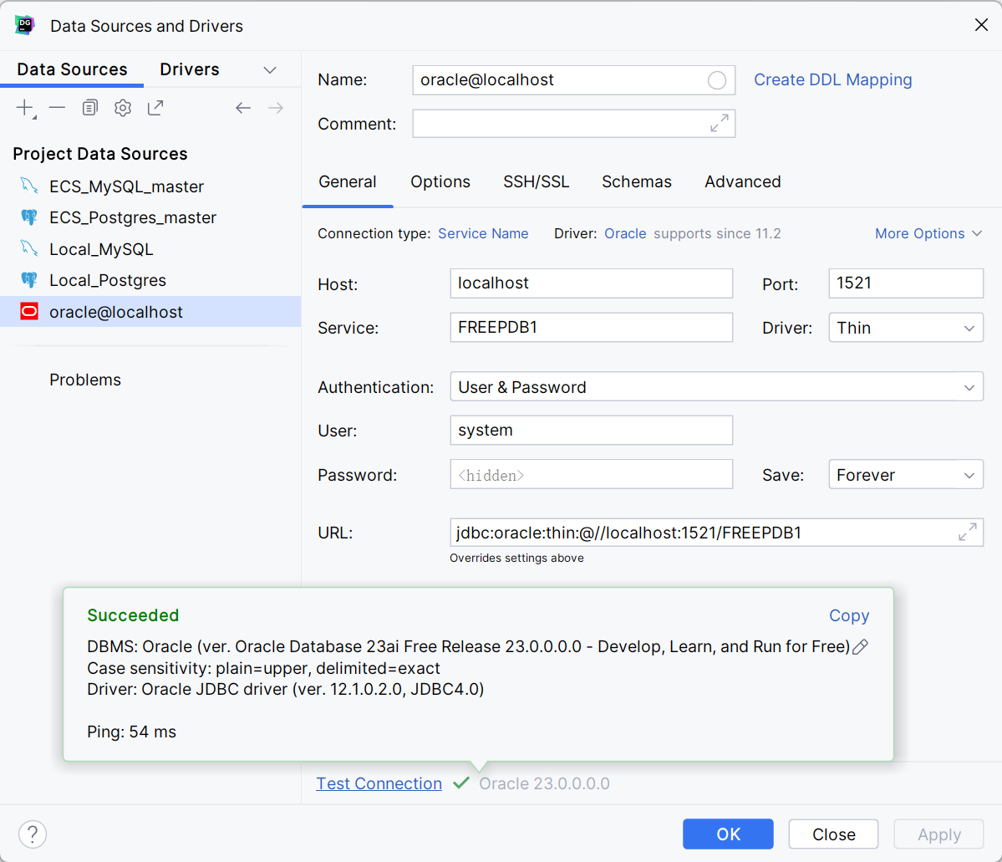
Task: Open driver settings with the gear icon
Action: point(123,108)
